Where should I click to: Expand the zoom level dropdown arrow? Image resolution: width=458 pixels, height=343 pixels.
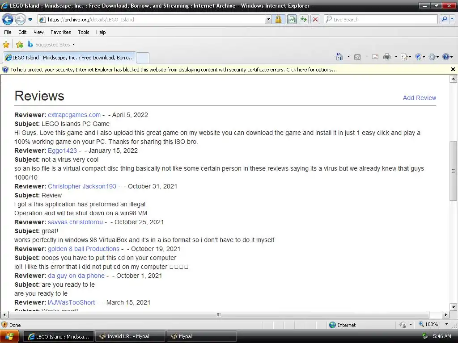tap(446, 324)
